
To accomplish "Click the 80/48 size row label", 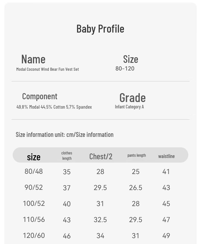I will point(34,171).
